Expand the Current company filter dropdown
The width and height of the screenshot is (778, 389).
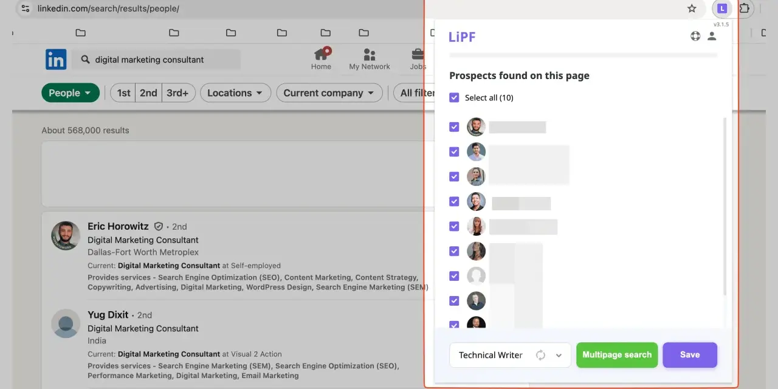click(329, 93)
